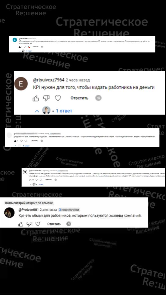This screenshot has height=295, width=166.
Task: Heart the @rtyuivcxz7964 comment
Action: (58, 98)
